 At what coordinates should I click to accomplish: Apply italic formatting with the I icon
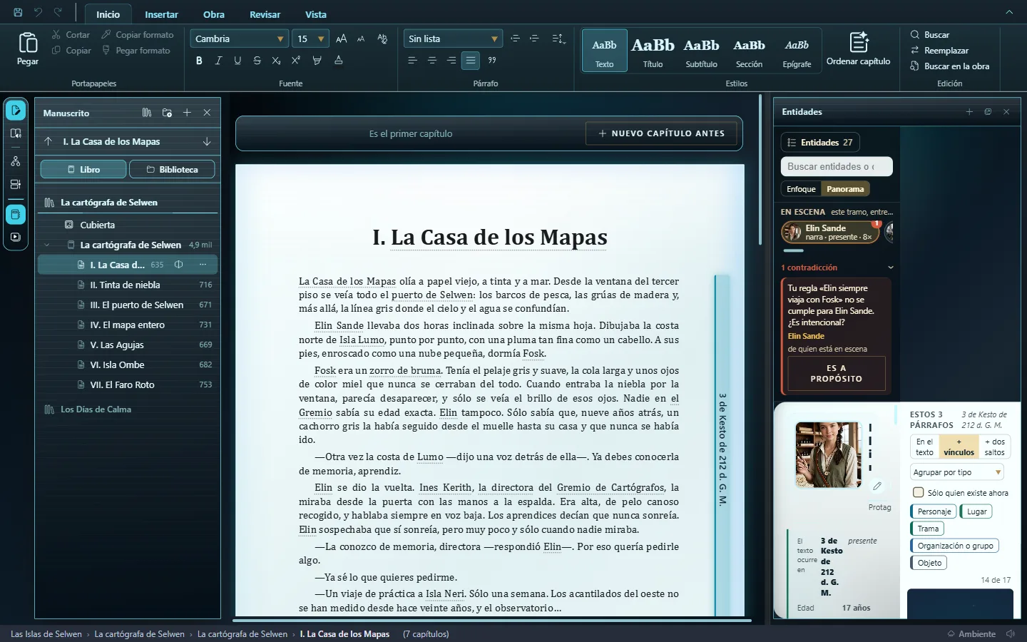pos(218,61)
